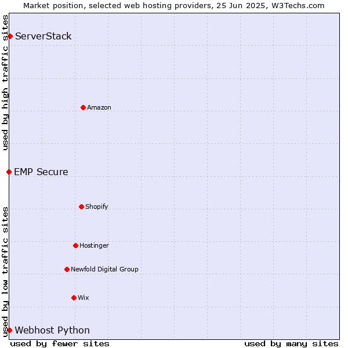348x348 pixels.
Task: Select the Webhost Python label
Action: pyautogui.click(x=52, y=330)
